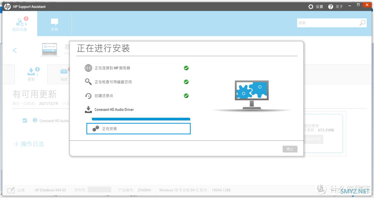Click the Conexant driver download icon
This screenshot has height=198, width=374.
click(x=88, y=110)
